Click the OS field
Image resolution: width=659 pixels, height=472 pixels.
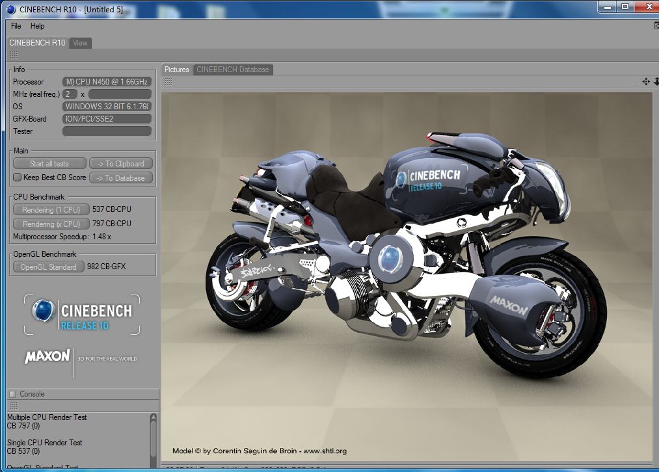click(107, 107)
